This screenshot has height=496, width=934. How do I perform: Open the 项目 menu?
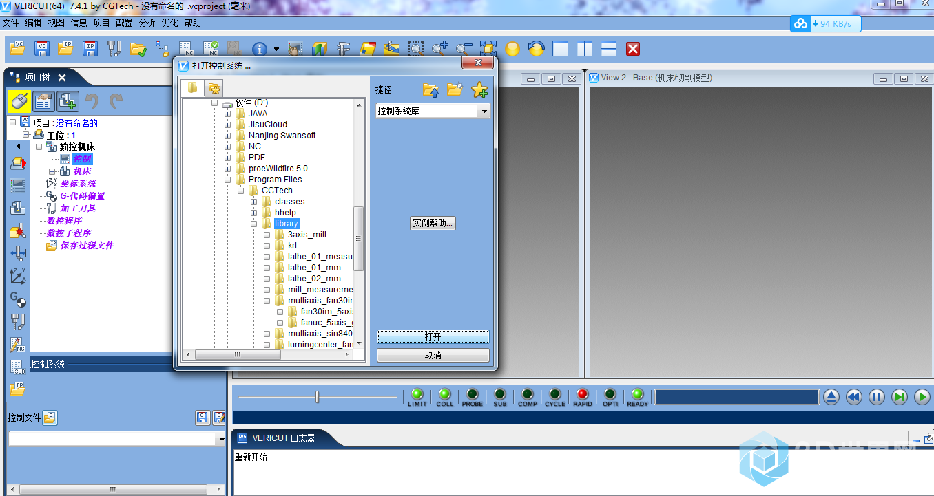click(101, 23)
